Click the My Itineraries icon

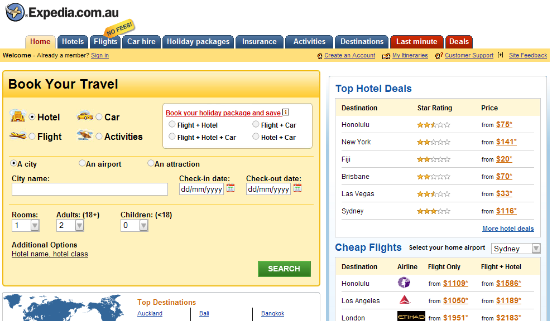pyautogui.click(x=386, y=56)
